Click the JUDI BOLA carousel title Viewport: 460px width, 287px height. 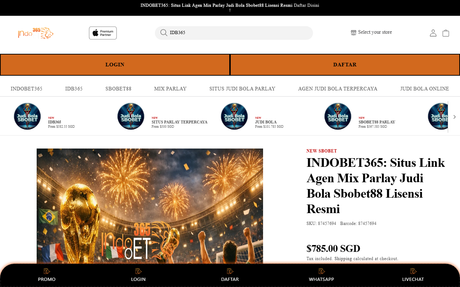point(266,122)
